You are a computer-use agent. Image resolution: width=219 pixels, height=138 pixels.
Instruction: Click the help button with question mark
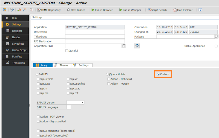[x=137, y=46]
